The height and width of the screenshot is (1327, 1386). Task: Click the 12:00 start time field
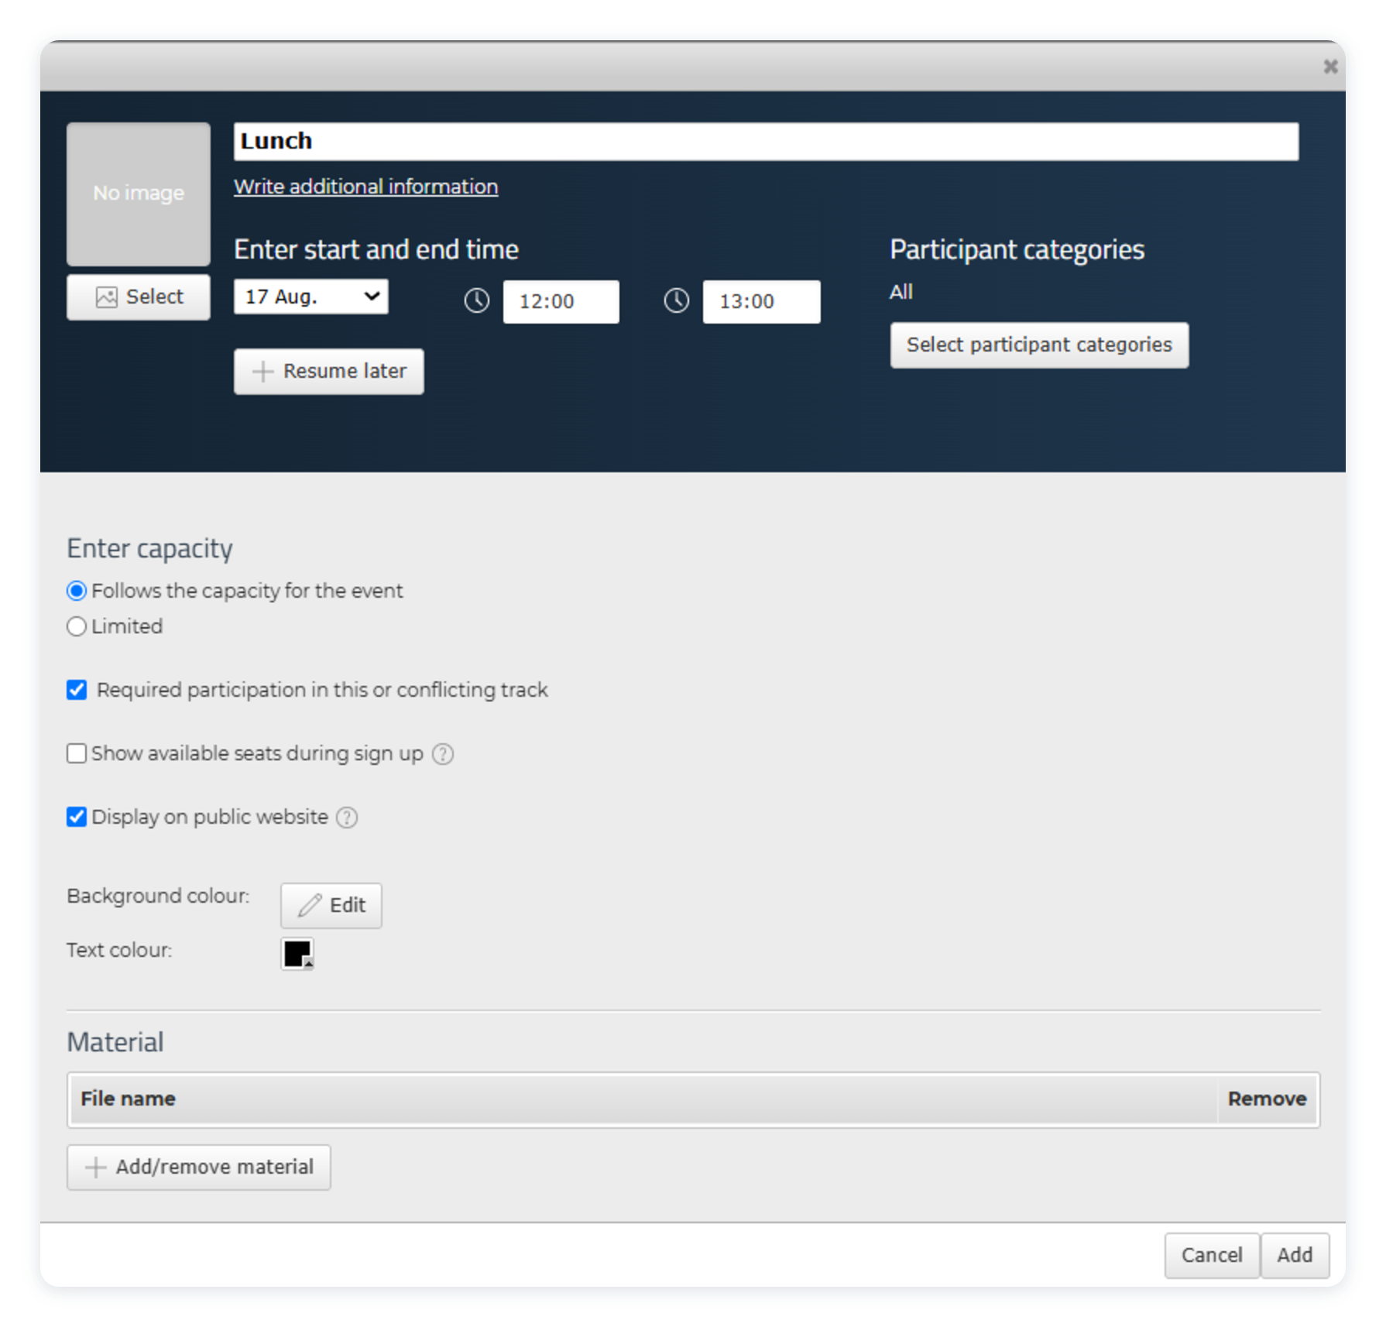[x=561, y=301]
